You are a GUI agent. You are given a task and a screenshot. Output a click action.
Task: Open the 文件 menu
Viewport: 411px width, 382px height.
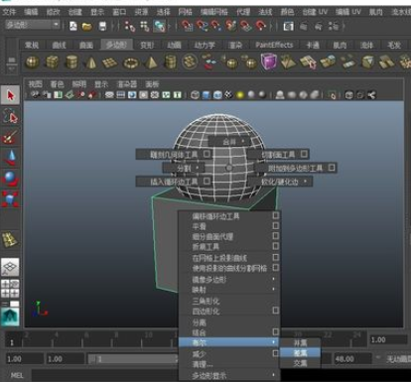click(9, 12)
